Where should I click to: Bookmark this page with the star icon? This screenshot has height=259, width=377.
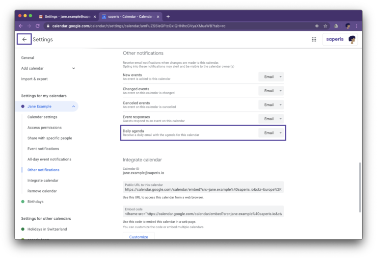pos(325,26)
